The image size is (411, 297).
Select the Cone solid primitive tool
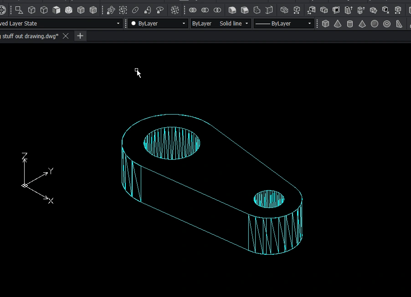[x=338, y=24]
